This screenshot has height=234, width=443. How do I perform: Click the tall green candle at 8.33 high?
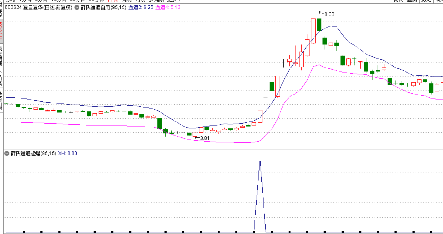pos(319,25)
